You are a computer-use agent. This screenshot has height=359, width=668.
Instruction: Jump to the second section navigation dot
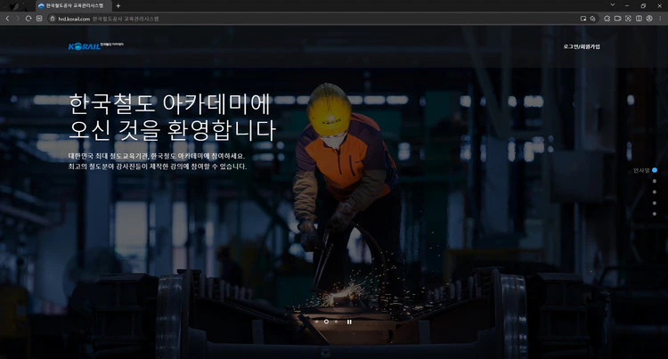click(x=654, y=181)
